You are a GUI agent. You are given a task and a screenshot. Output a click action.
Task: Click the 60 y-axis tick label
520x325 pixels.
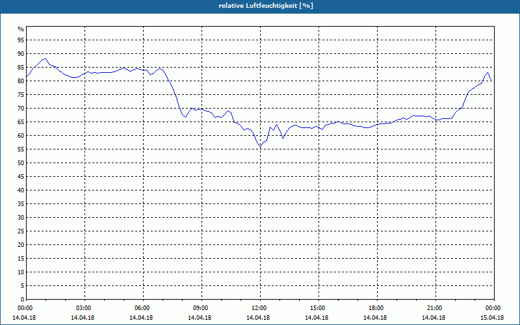pos(21,136)
